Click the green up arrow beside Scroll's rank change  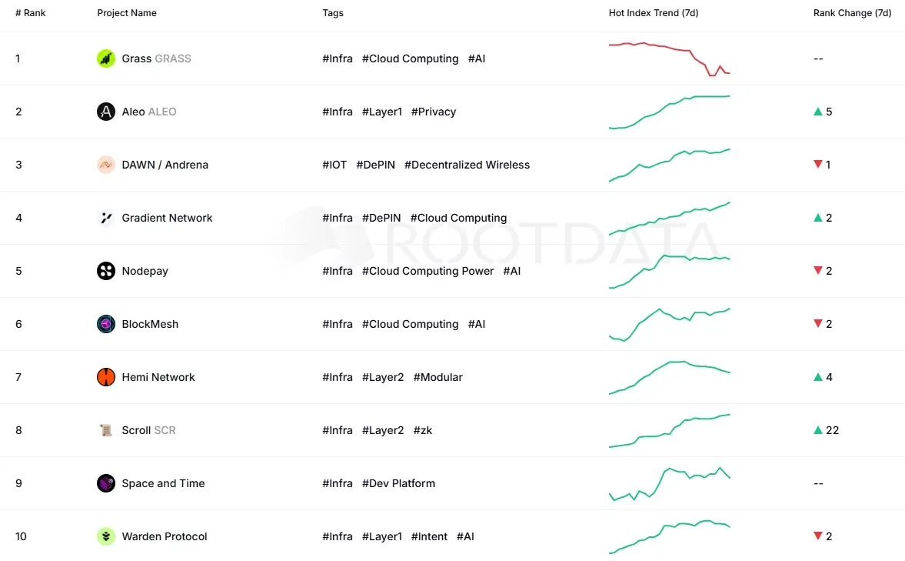(817, 429)
